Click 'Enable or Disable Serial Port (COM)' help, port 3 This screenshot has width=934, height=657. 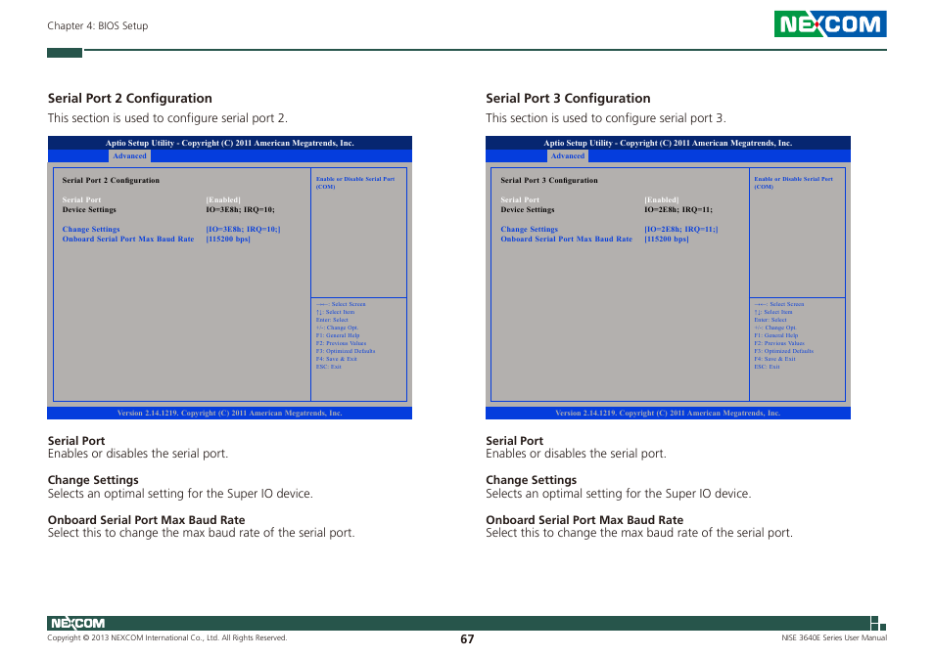[793, 183]
